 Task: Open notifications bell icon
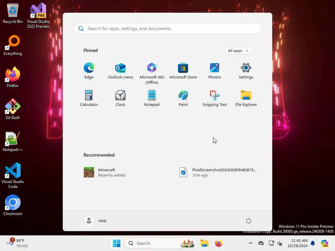tap(313, 243)
